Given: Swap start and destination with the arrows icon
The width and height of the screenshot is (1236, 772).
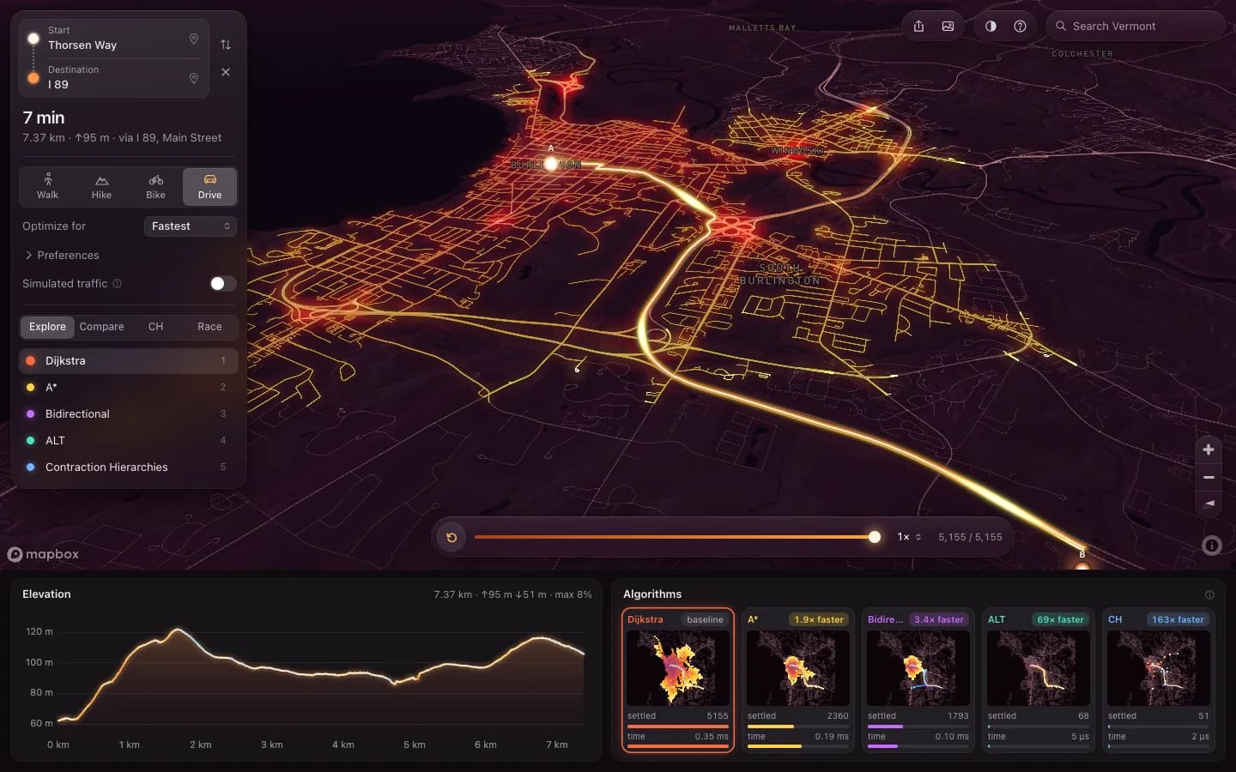Looking at the screenshot, I should click(226, 45).
